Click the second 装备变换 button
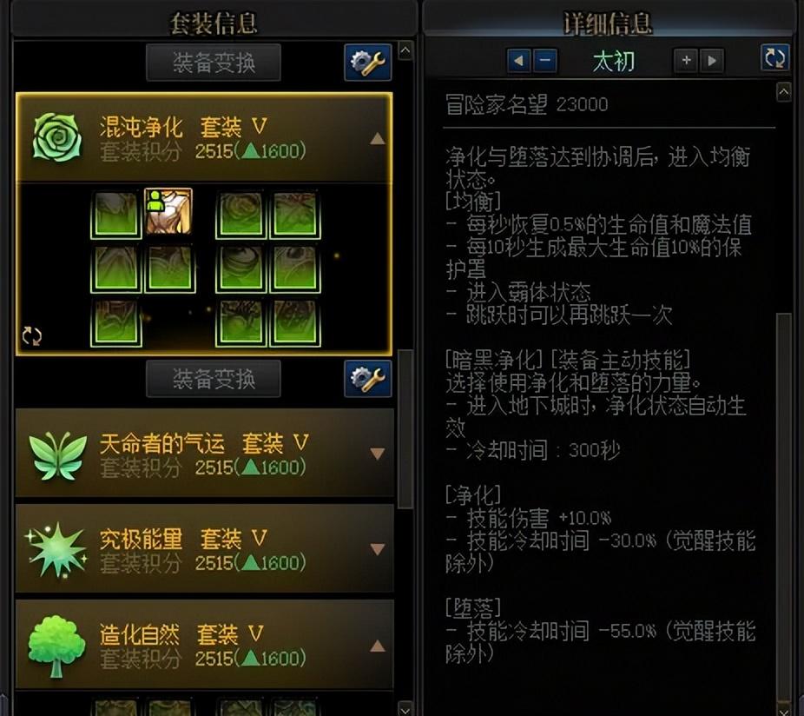The width and height of the screenshot is (804, 716). pyautogui.click(x=214, y=379)
